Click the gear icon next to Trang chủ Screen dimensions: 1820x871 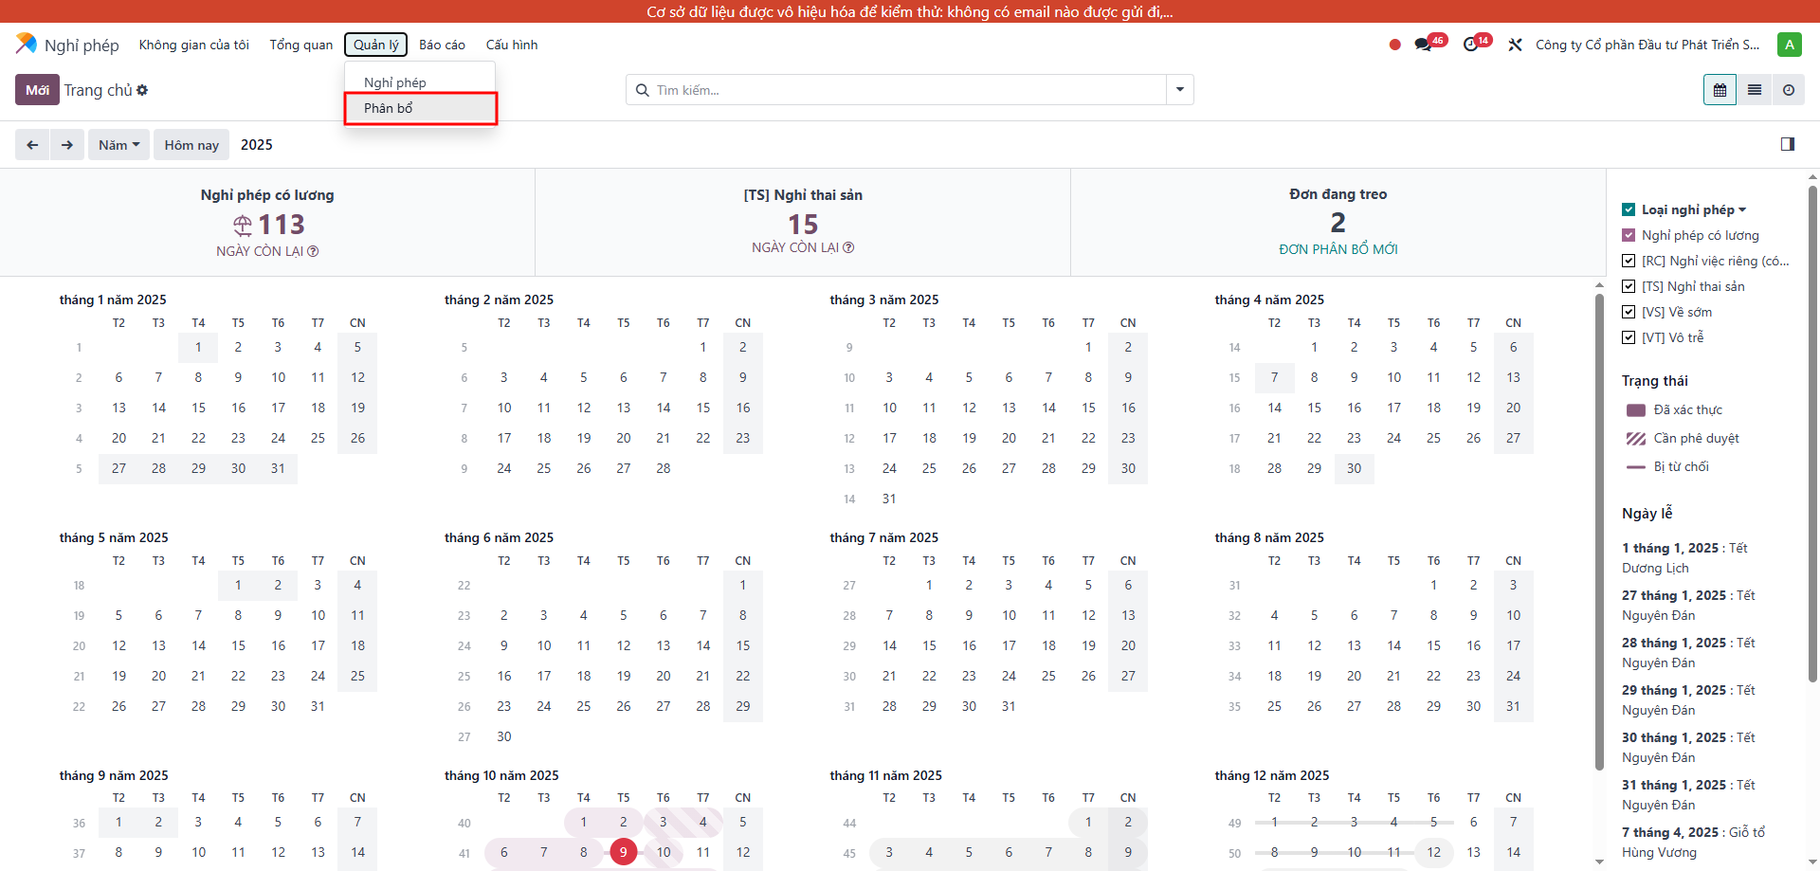(x=142, y=90)
